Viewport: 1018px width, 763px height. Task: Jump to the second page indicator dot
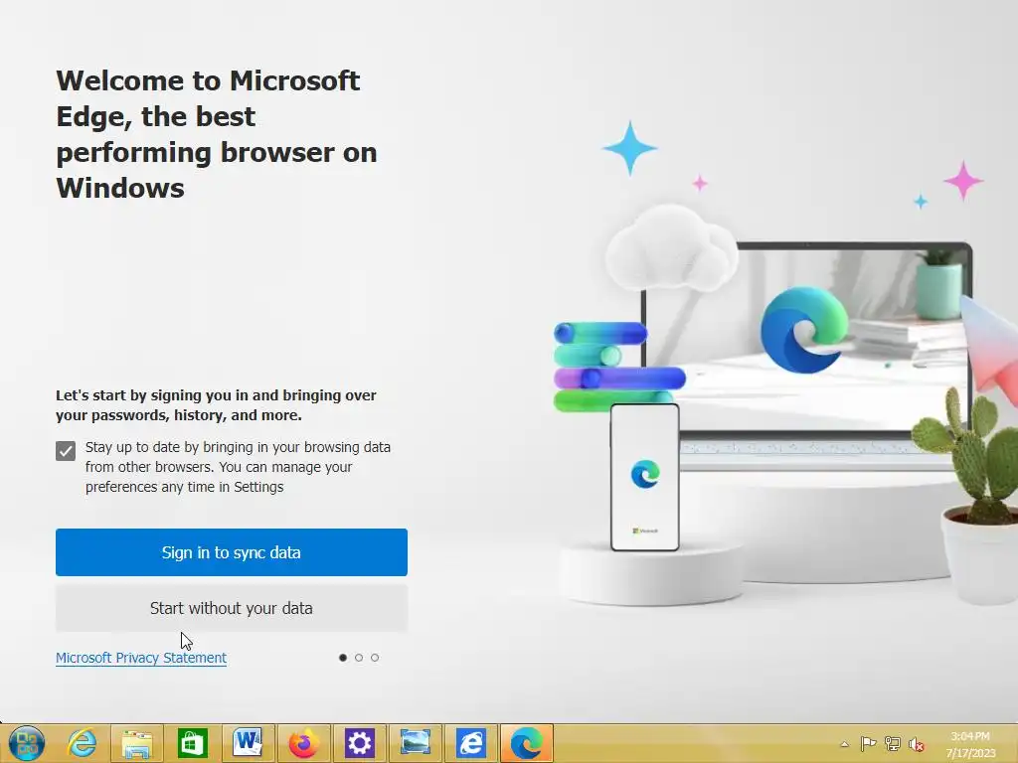[x=359, y=658]
